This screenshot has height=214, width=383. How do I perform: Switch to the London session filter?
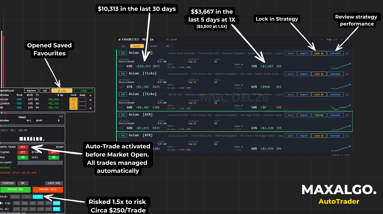click(x=153, y=46)
